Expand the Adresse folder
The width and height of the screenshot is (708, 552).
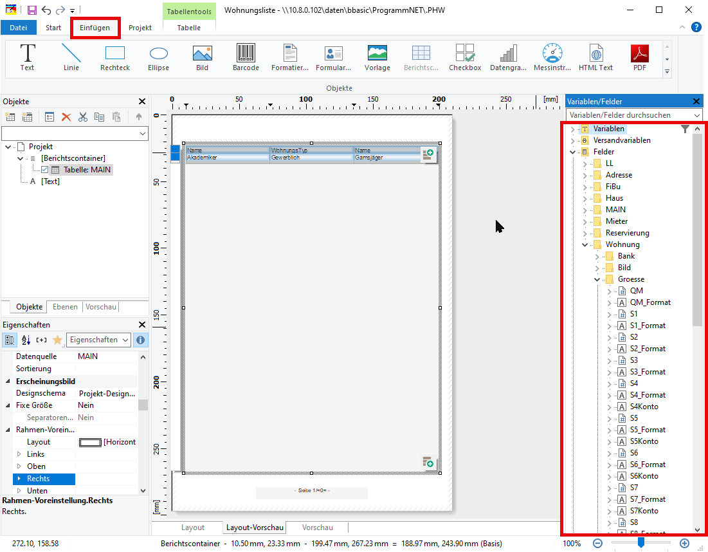[x=585, y=175]
